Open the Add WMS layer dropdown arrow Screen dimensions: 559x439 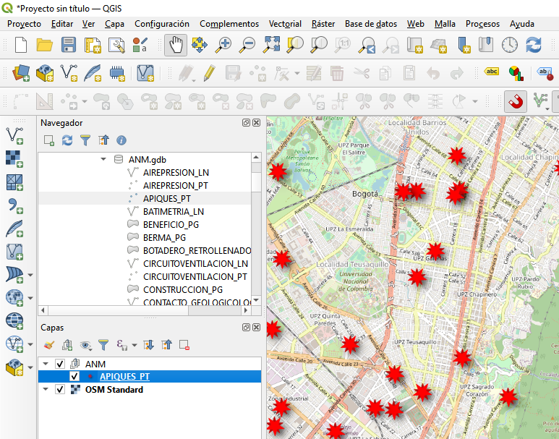(30, 297)
